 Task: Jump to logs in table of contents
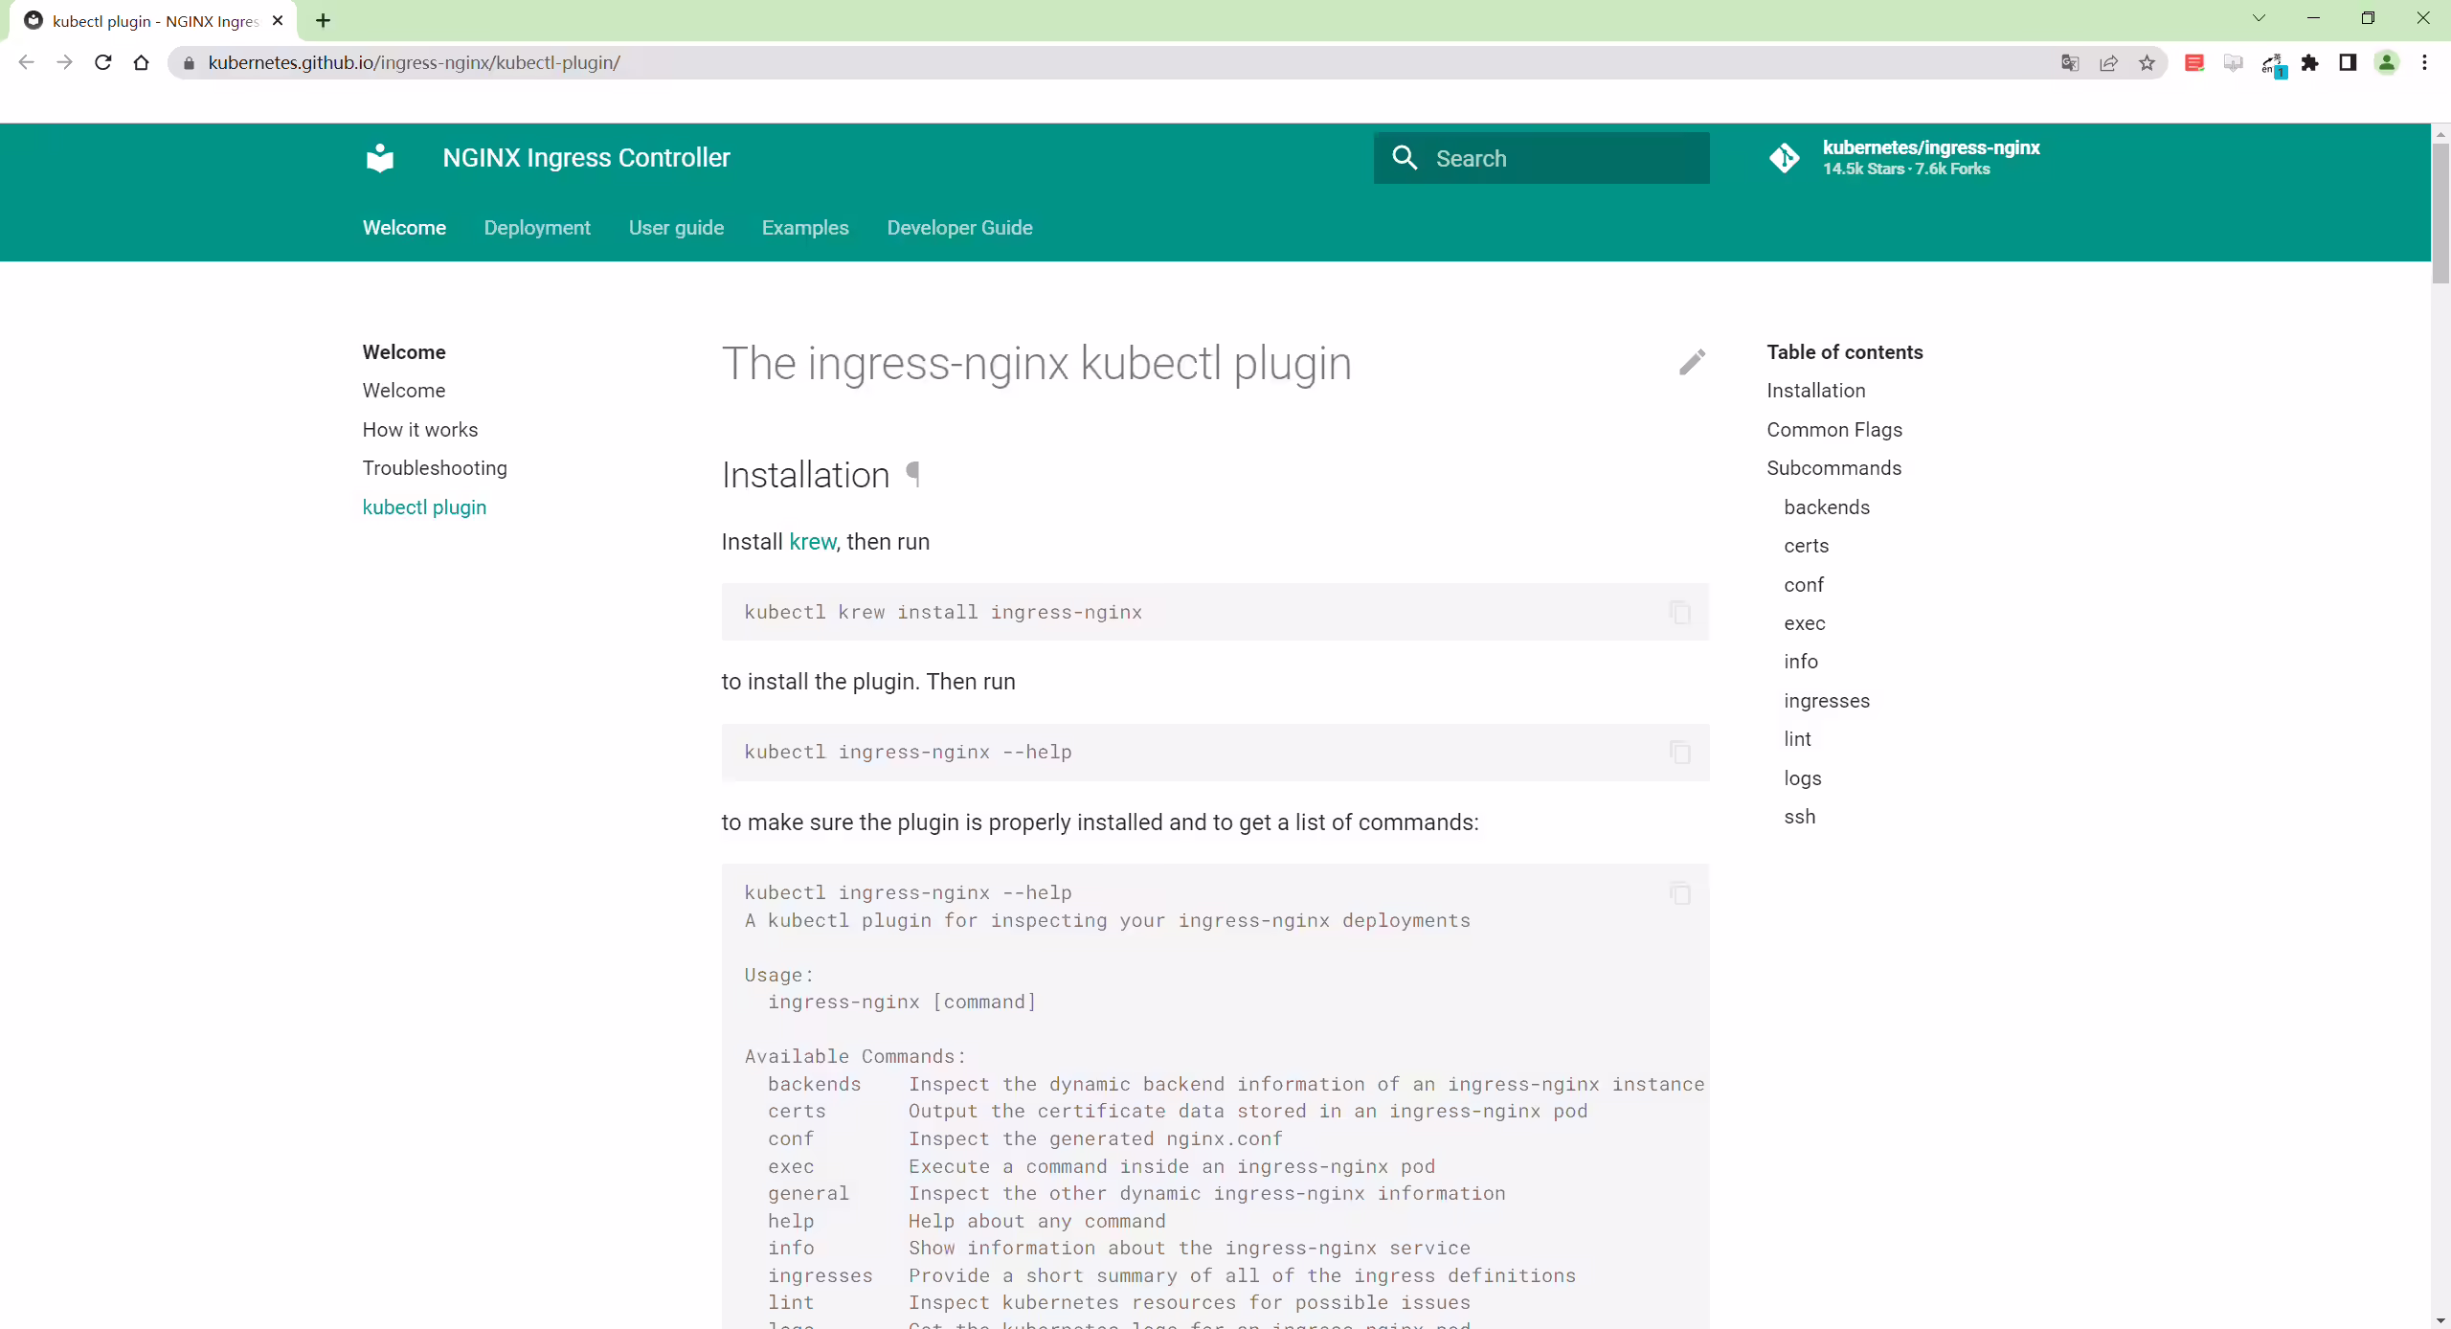1802,778
